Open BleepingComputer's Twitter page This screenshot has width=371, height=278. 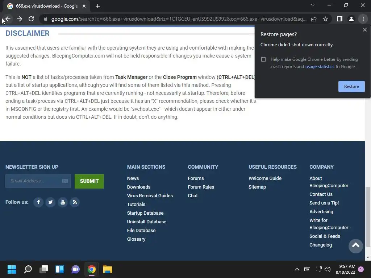click(x=50, y=202)
